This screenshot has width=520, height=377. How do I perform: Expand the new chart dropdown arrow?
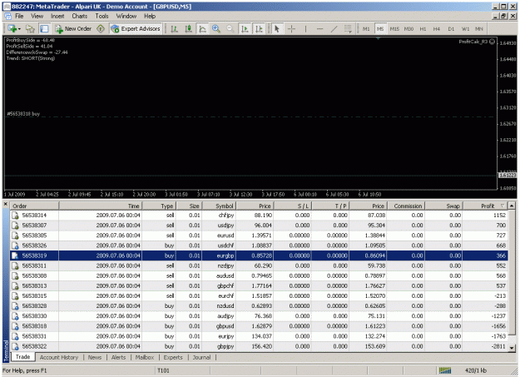(x=19, y=29)
